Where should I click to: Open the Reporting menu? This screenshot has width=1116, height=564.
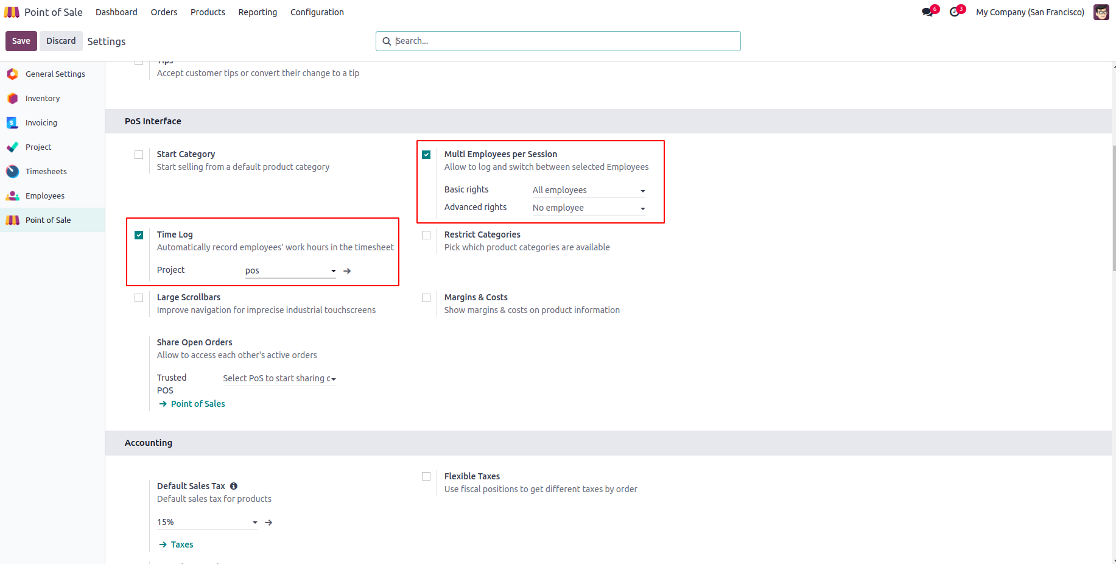pos(258,12)
